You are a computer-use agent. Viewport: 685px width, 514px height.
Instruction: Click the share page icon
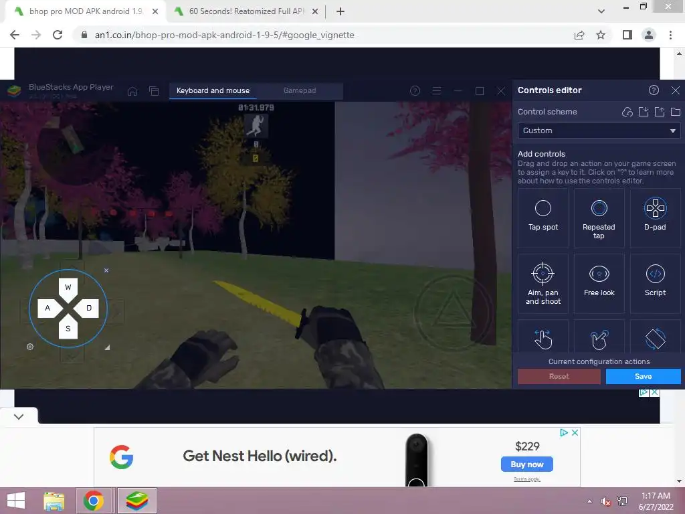pyautogui.click(x=579, y=35)
